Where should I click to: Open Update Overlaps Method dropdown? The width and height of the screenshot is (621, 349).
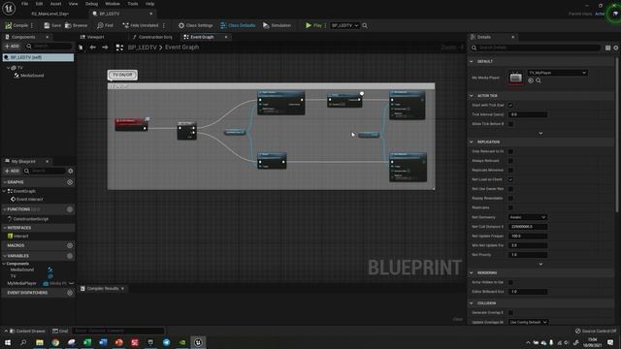tap(528, 322)
